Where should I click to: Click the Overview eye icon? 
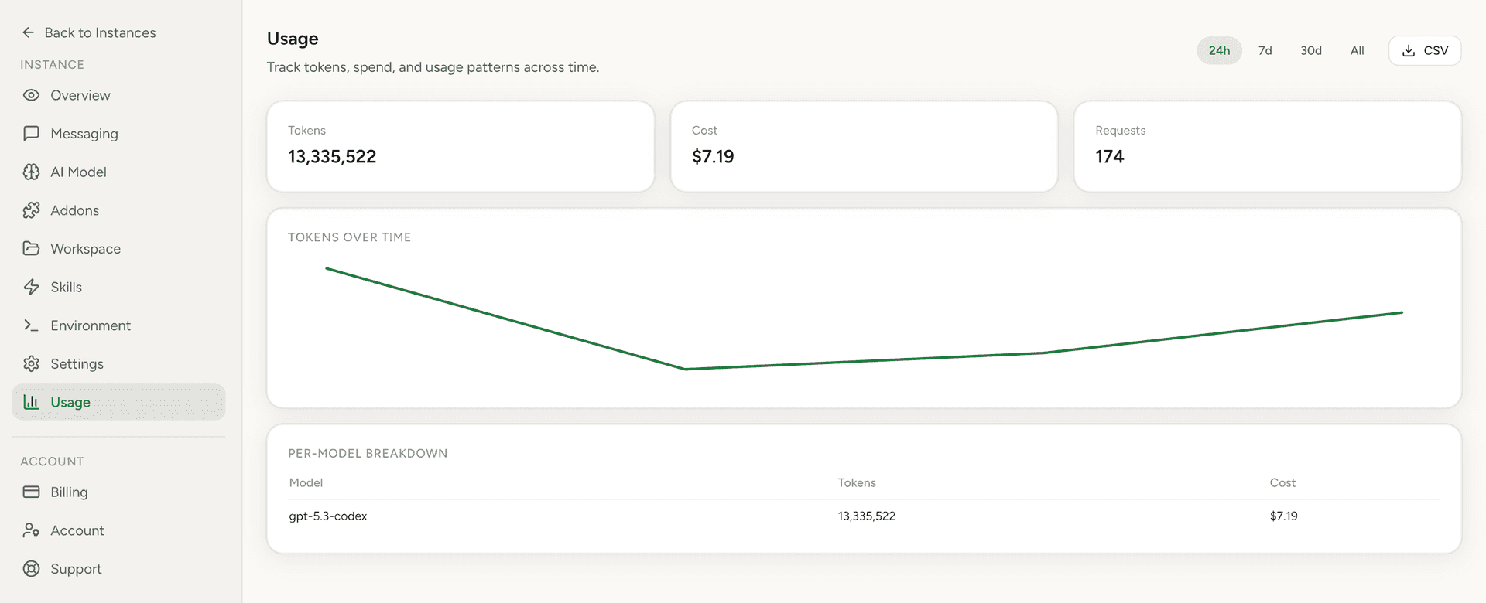coord(31,94)
